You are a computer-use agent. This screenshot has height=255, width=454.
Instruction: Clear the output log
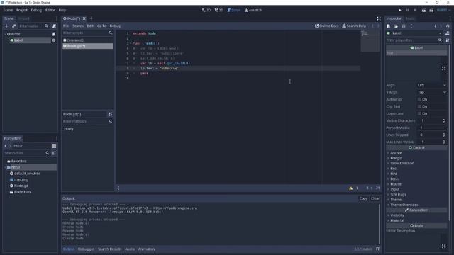pyautogui.click(x=375, y=198)
